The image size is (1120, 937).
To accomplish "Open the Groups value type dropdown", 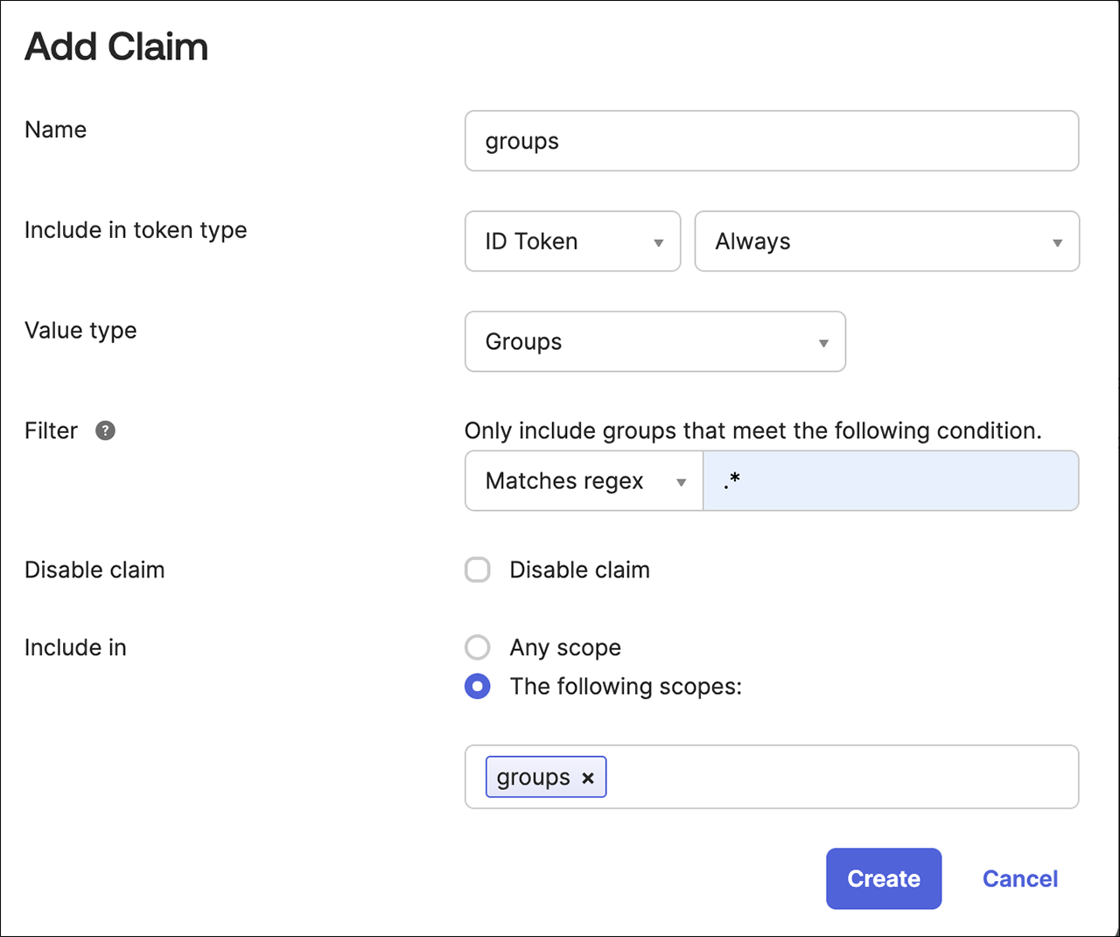I will click(654, 342).
